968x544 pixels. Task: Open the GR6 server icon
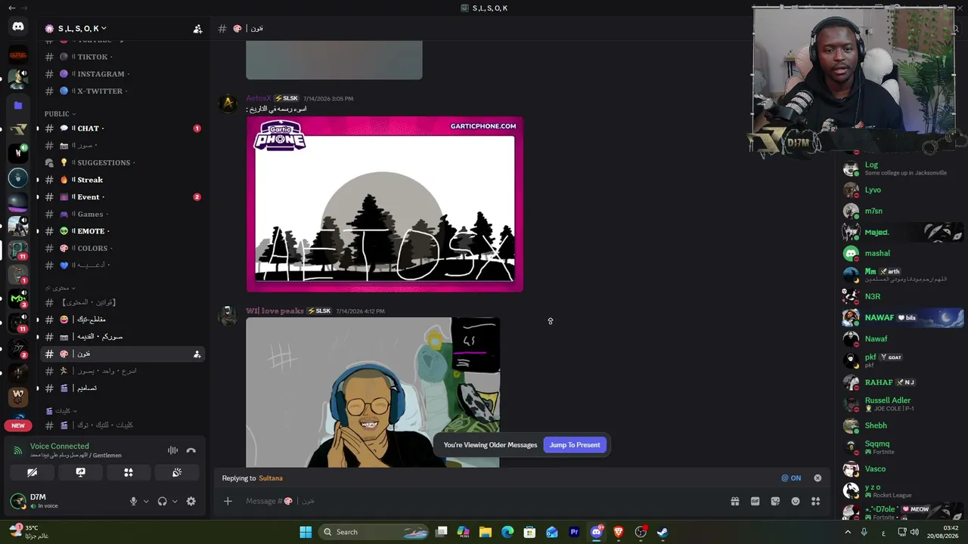coord(18,55)
